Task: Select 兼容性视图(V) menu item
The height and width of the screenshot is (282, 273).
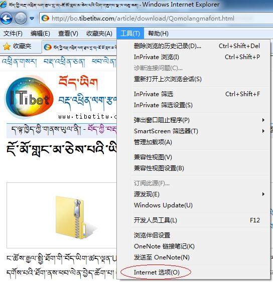Action: click(x=153, y=157)
